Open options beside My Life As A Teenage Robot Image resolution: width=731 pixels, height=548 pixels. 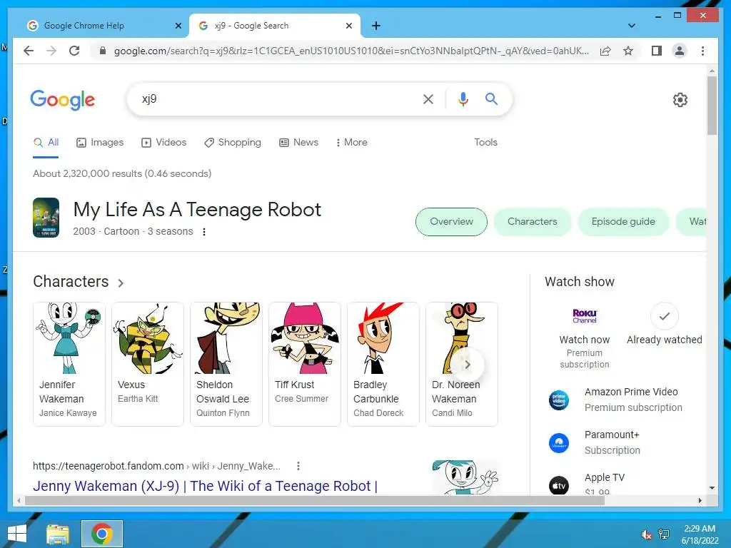tap(203, 232)
